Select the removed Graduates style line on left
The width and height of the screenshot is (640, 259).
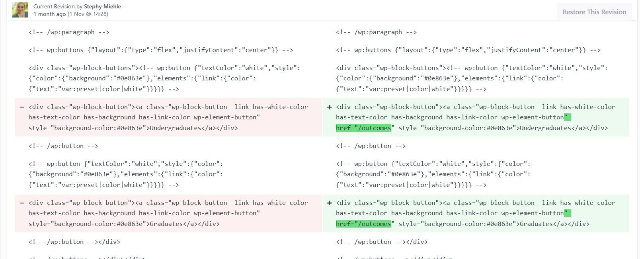124,224
